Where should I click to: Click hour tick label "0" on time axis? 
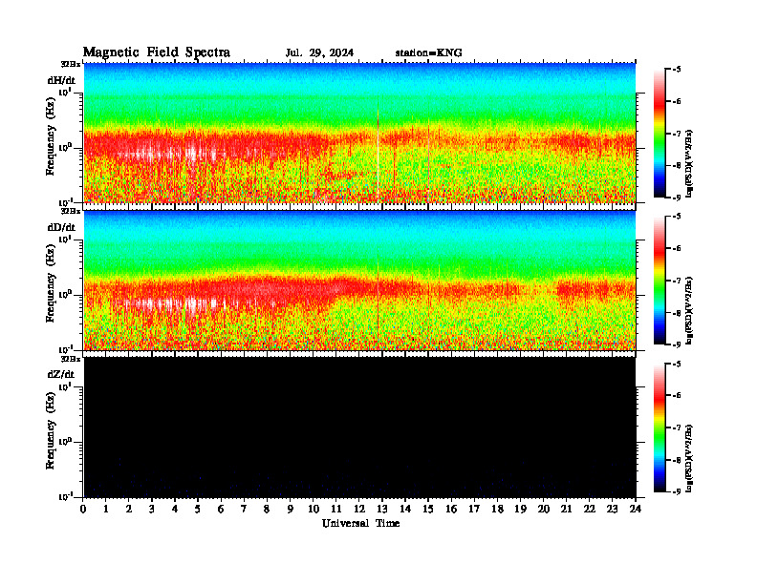83,509
